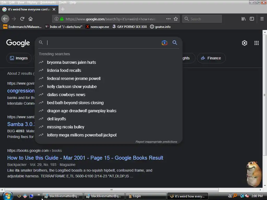The height and width of the screenshot is (200, 267).
Task: Open the Edit menu
Action: click(x=12, y=2)
